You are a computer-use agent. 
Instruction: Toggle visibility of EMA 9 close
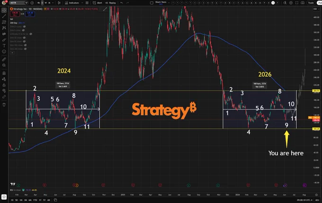click(23, 30)
